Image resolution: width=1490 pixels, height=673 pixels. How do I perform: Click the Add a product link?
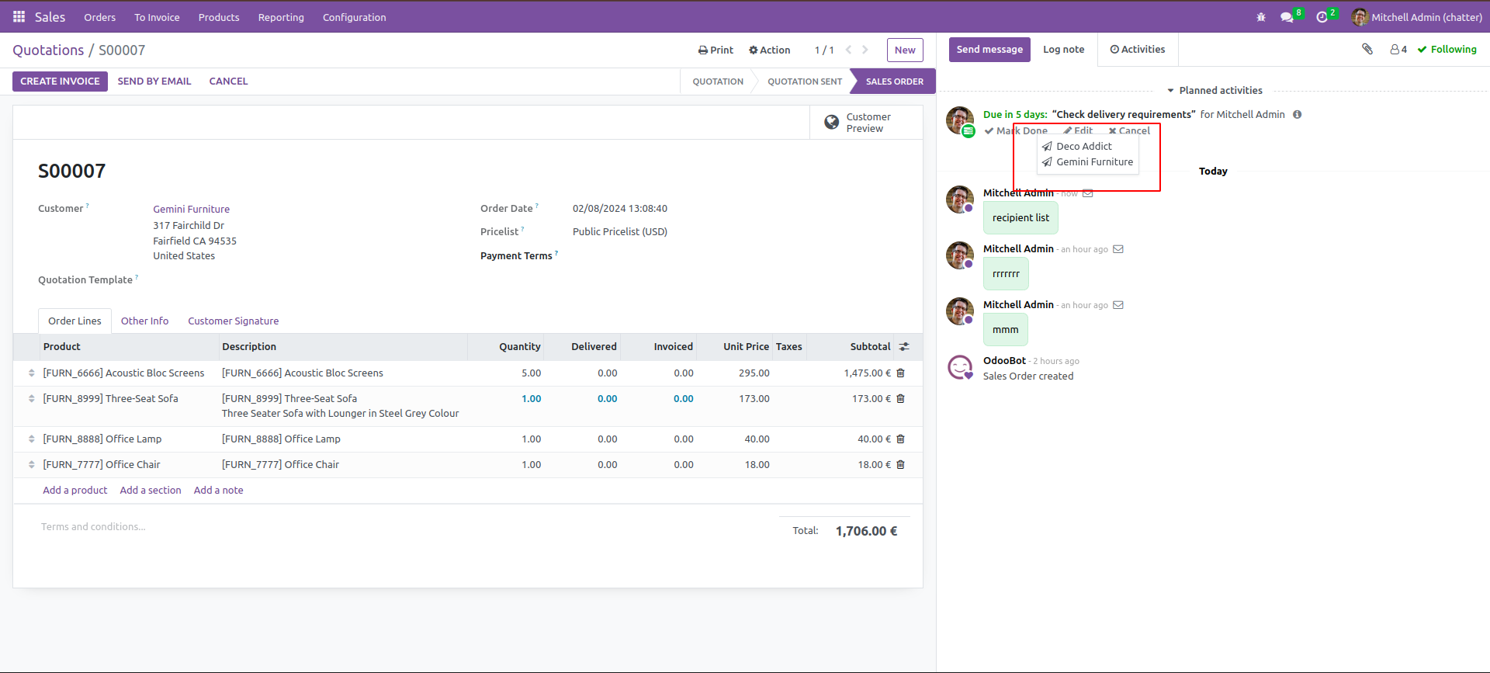[75, 491]
